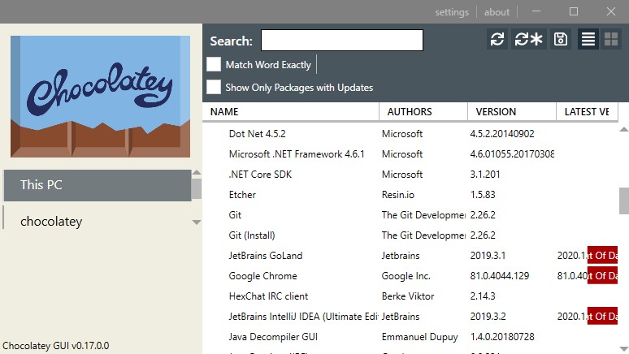Click the package list scroll up arrow
Image resolution: width=629 pixels, height=354 pixels.
(x=624, y=129)
